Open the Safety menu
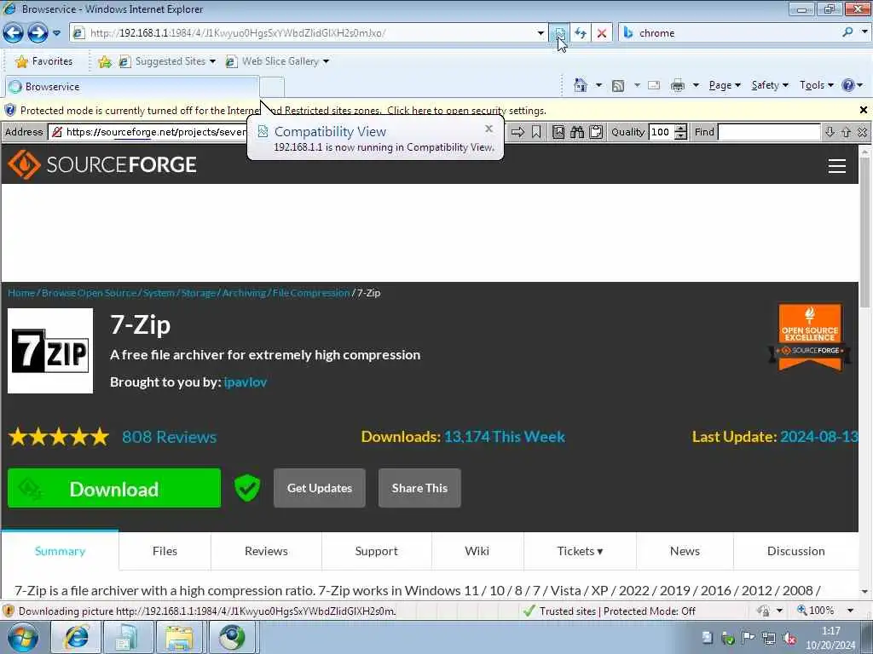 (x=770, y=85)
